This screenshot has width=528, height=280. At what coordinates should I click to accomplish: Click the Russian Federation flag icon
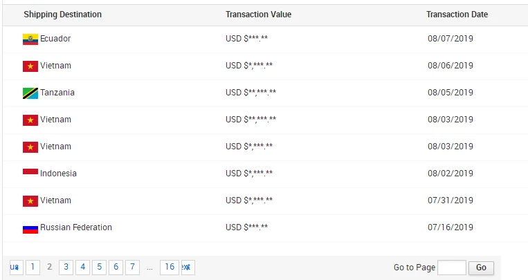[30, 228]
